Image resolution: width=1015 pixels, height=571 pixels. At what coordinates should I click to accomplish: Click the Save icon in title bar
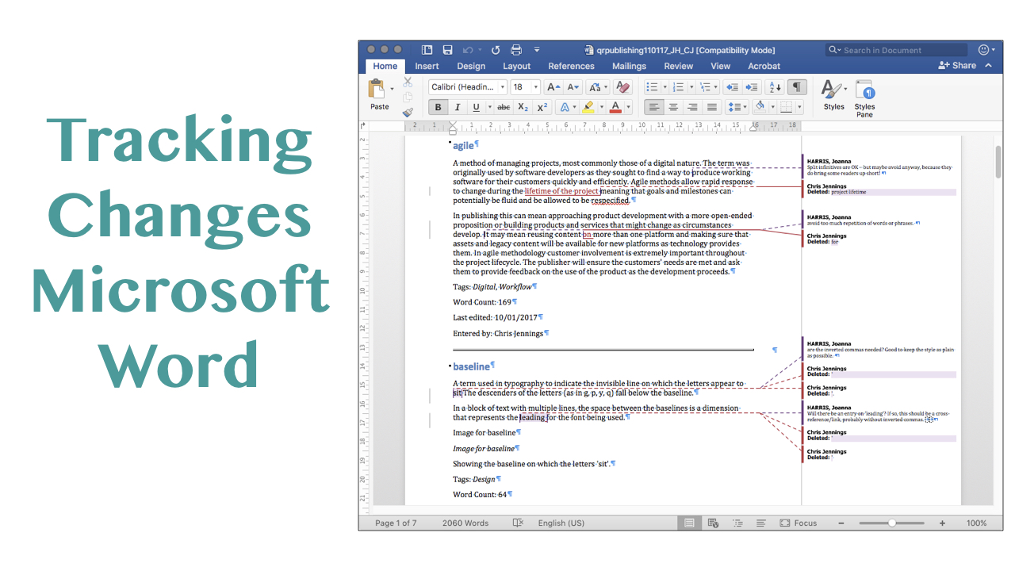[448, 50]
